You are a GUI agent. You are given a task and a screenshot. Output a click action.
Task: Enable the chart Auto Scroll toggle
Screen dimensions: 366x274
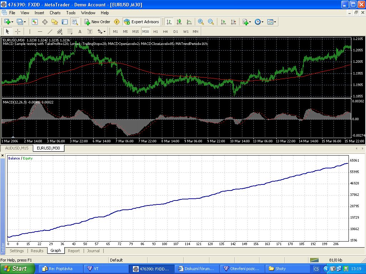[223, 22]
